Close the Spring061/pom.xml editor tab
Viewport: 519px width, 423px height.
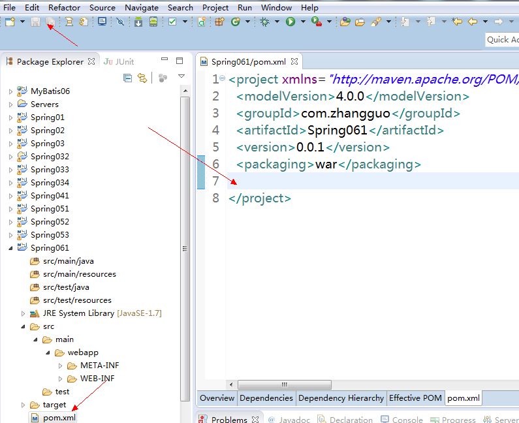tap(294, 61)
